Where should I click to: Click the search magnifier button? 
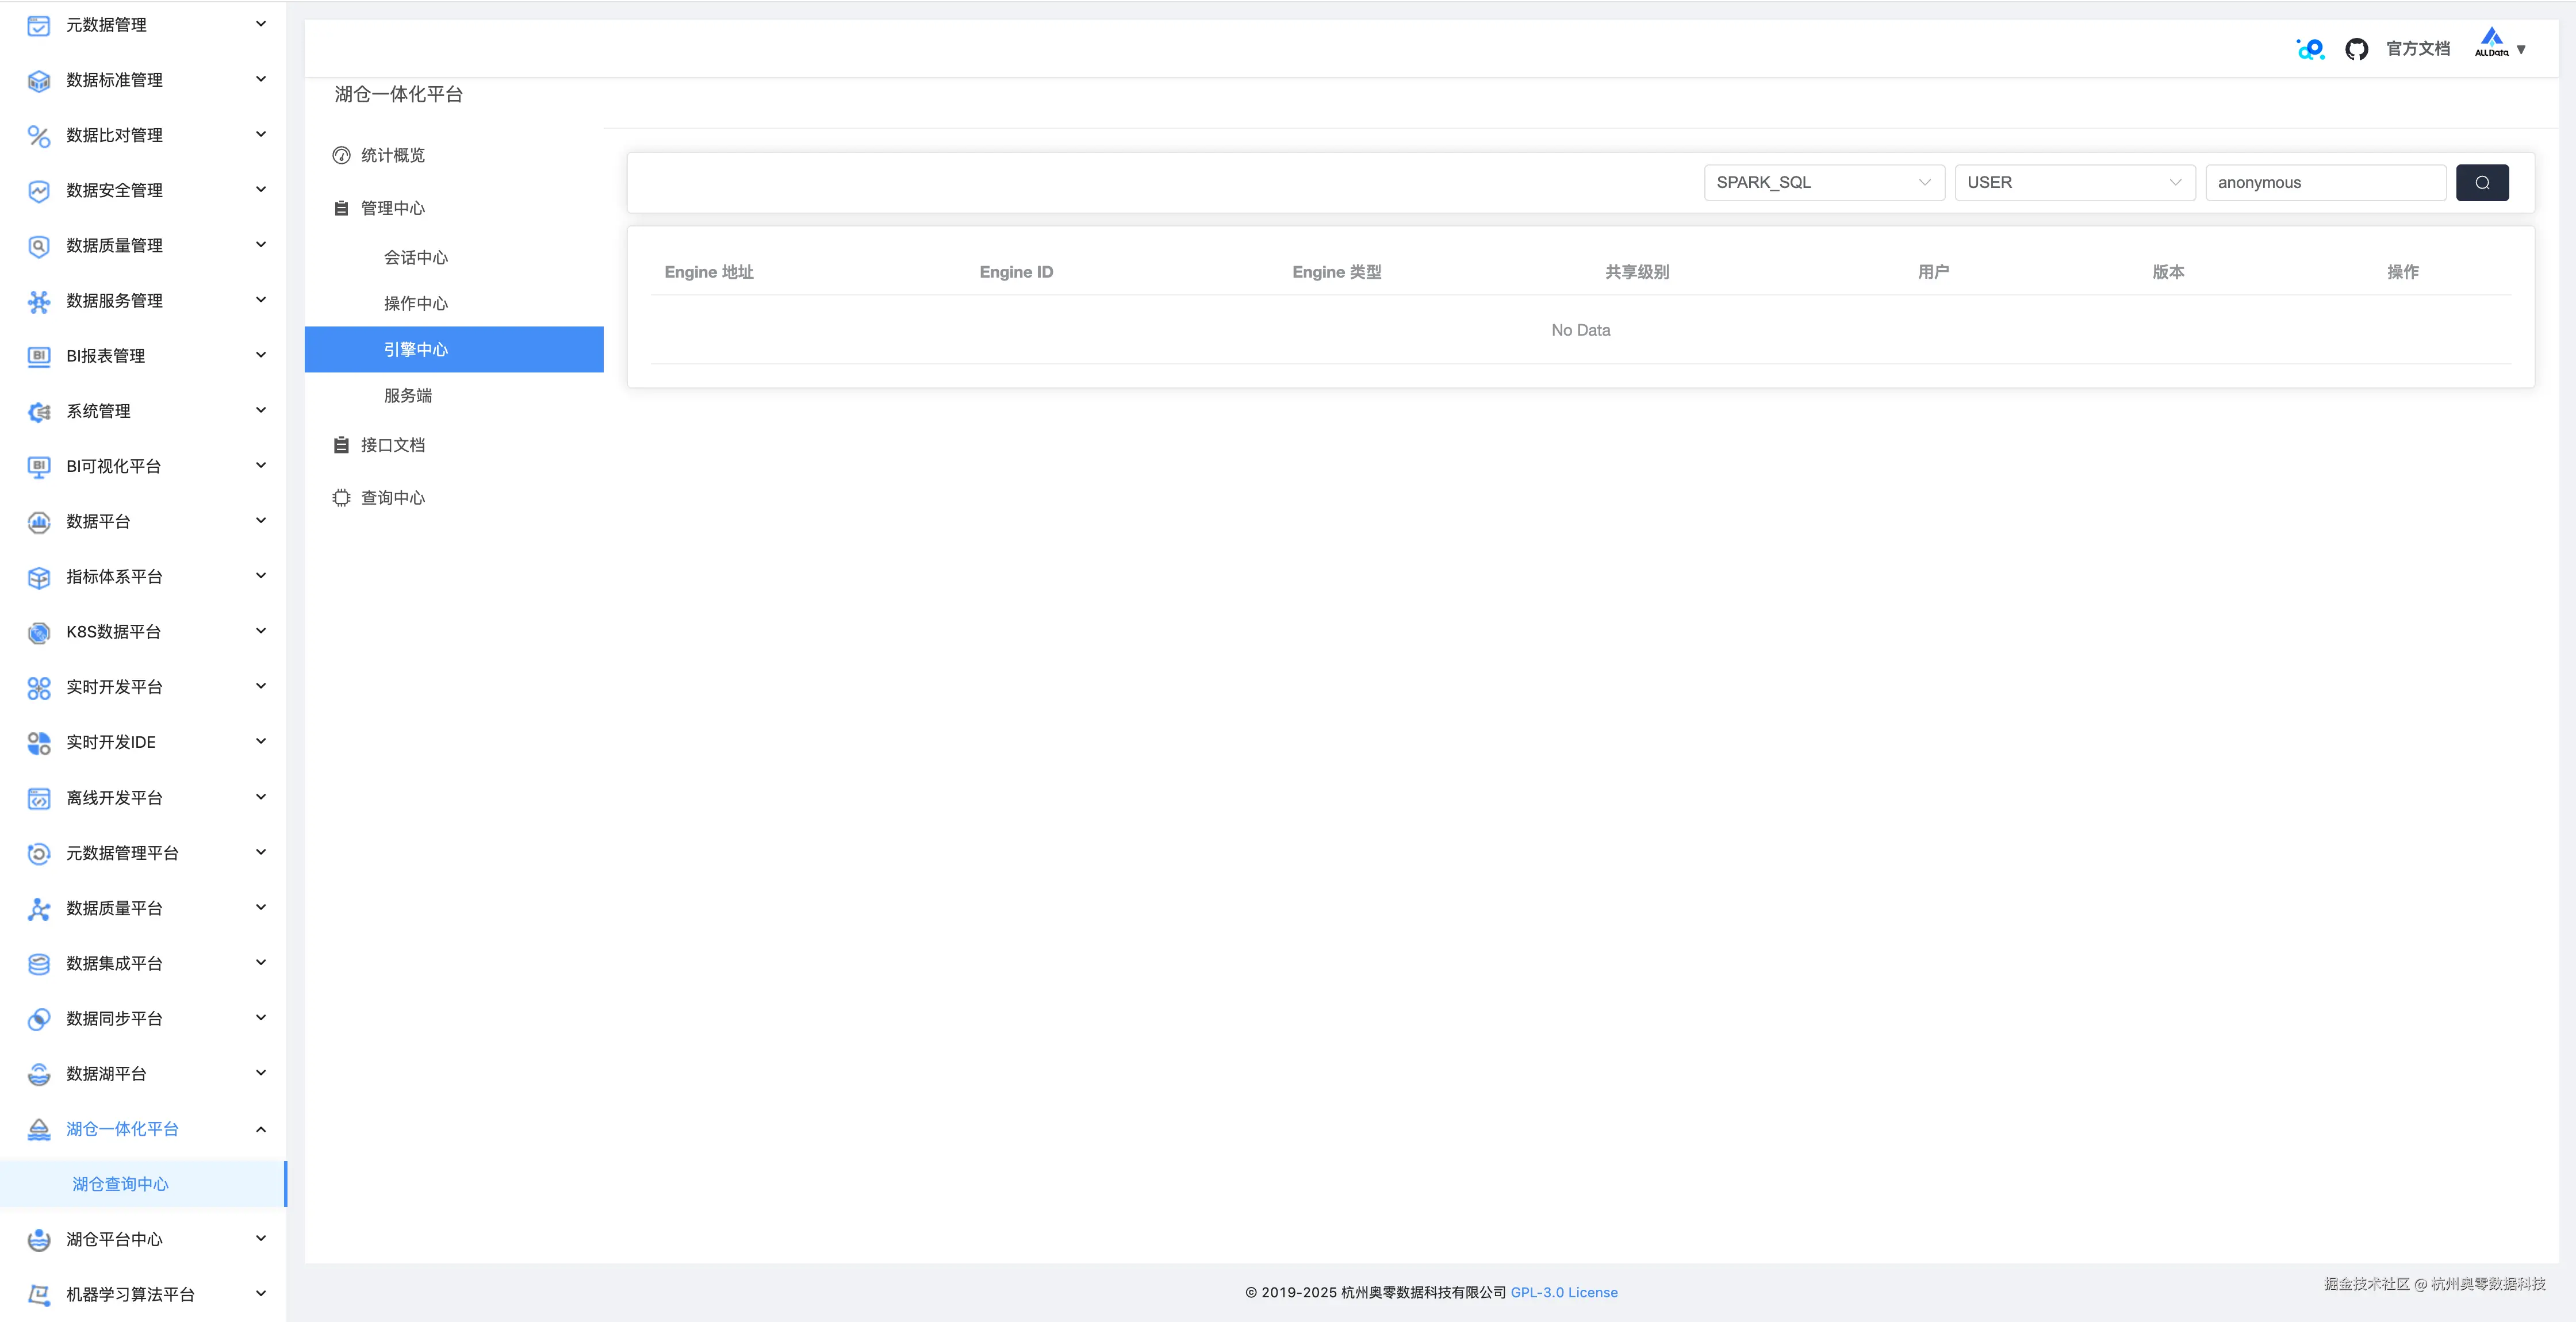click(2481, 182)
